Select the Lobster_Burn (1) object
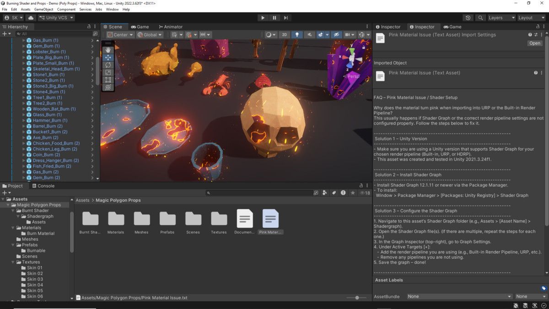 tap(49, 52)
